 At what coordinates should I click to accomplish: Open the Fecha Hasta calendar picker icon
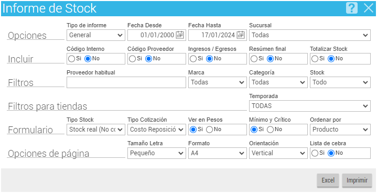tap(241, 35)
